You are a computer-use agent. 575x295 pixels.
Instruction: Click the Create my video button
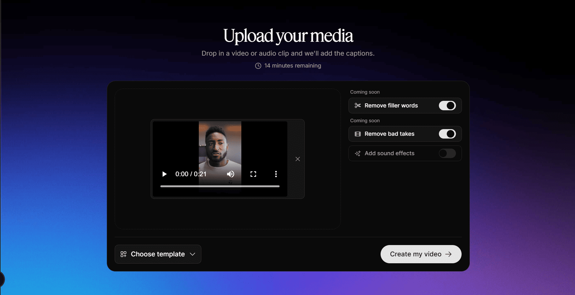pos(421,254)
